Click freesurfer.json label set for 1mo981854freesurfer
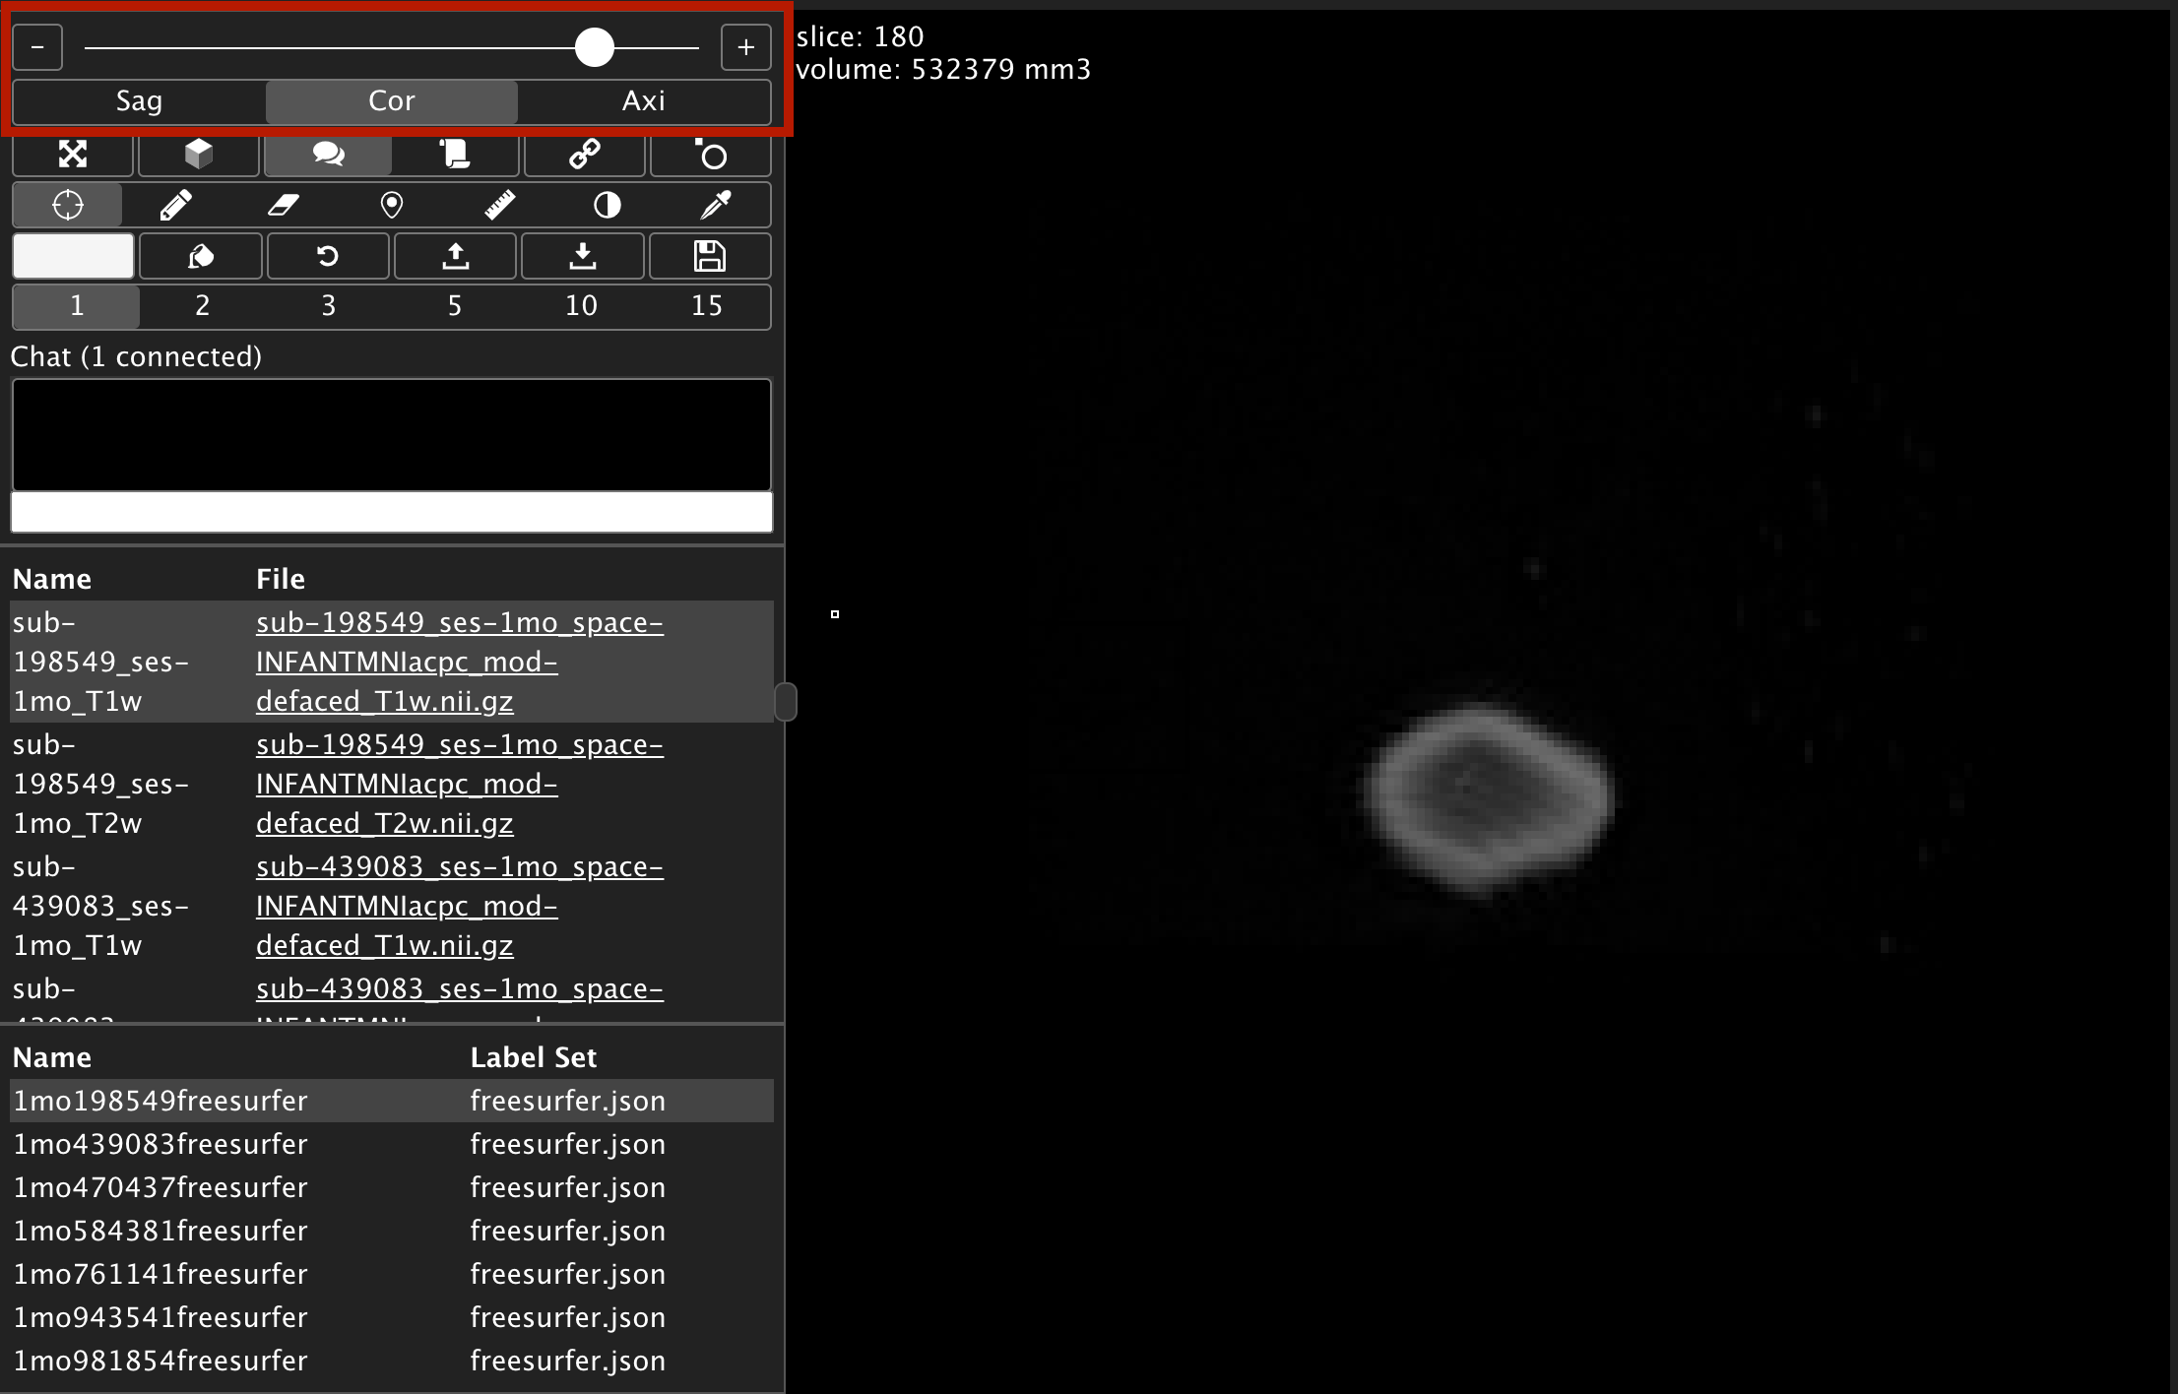2178x1394 pixels. click(x=568, y=1361)
